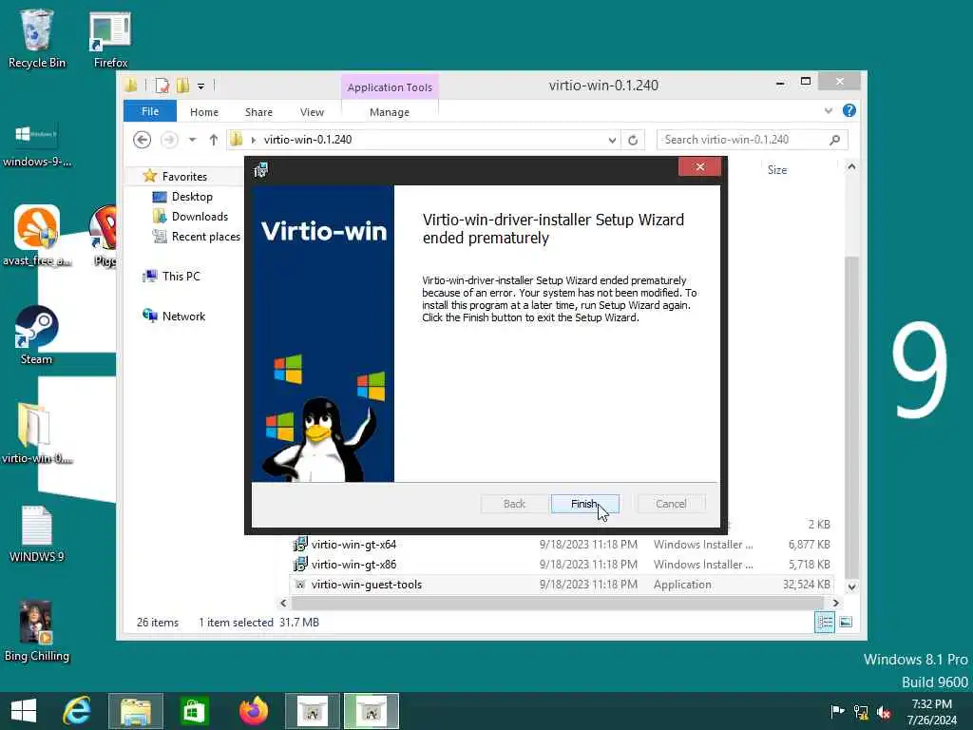Click the virtio-win-gt-x64 file icon

[300, 545]
